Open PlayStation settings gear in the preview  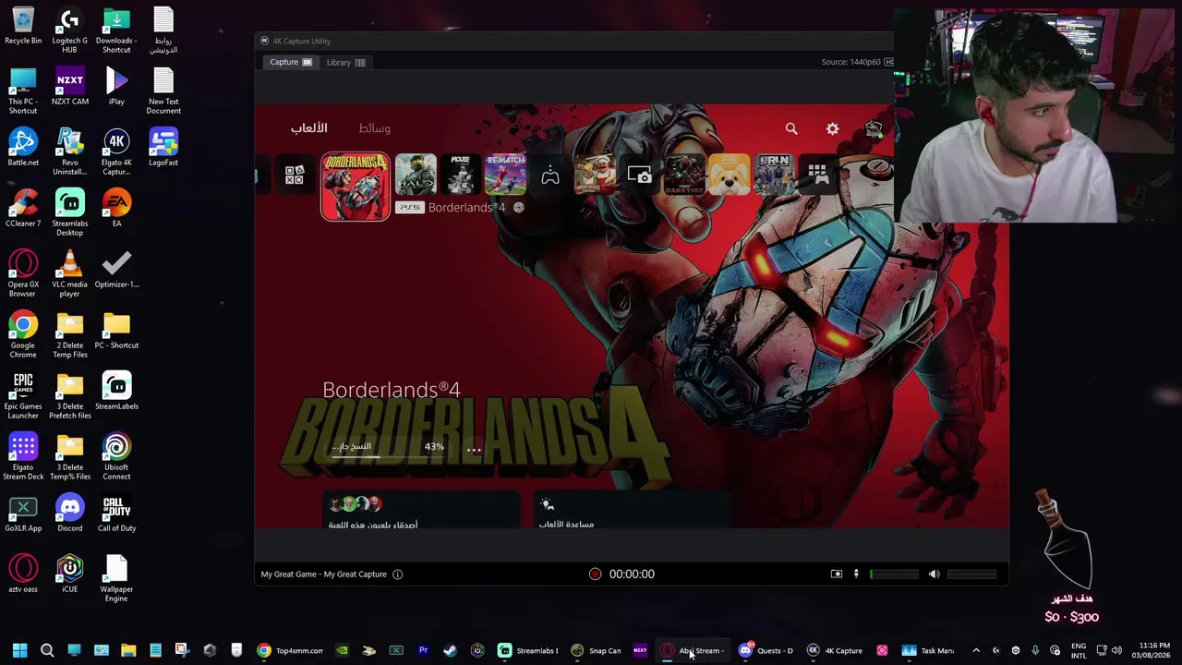832,129
